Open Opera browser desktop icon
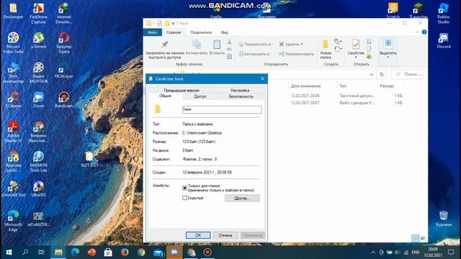Image resolution: width=461 pixels, height=259 pixels. 64,42
